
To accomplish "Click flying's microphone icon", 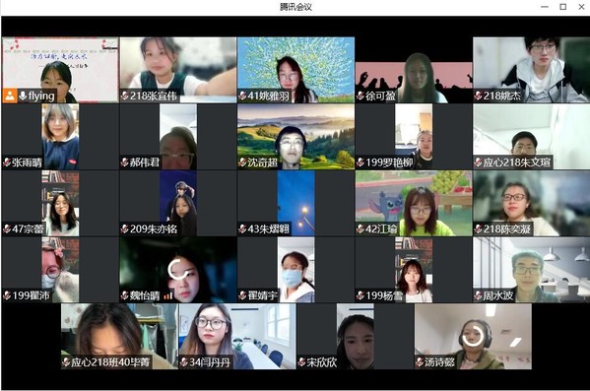I will [x=23, y=96].
